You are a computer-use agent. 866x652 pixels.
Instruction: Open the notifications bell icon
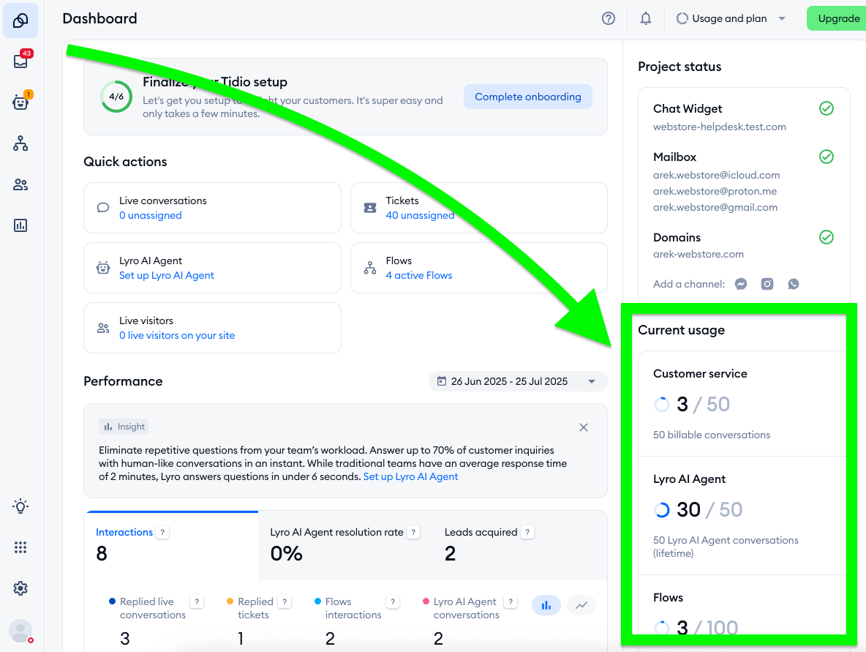(646, 18)
